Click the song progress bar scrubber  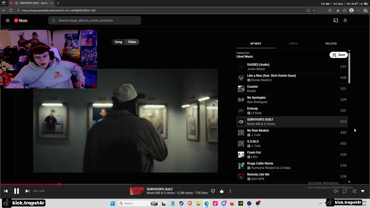click(x=59, y=184)
